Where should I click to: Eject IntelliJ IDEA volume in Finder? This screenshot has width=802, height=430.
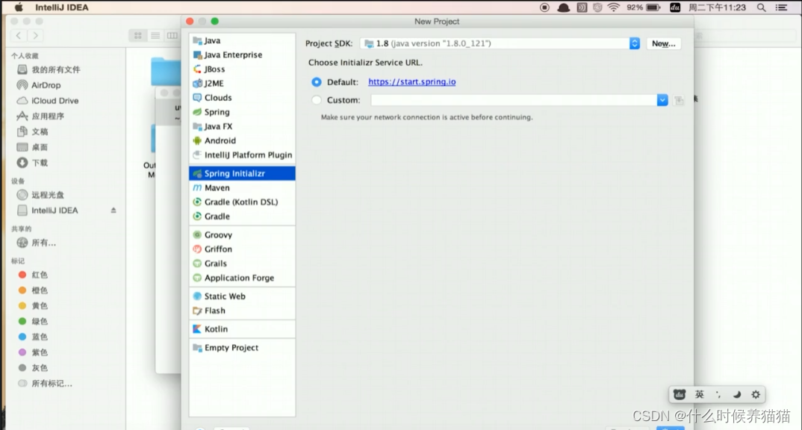coord(114,210)
